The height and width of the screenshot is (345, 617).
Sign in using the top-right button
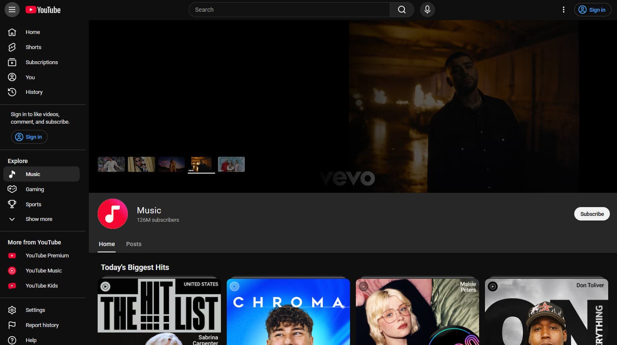592,9
